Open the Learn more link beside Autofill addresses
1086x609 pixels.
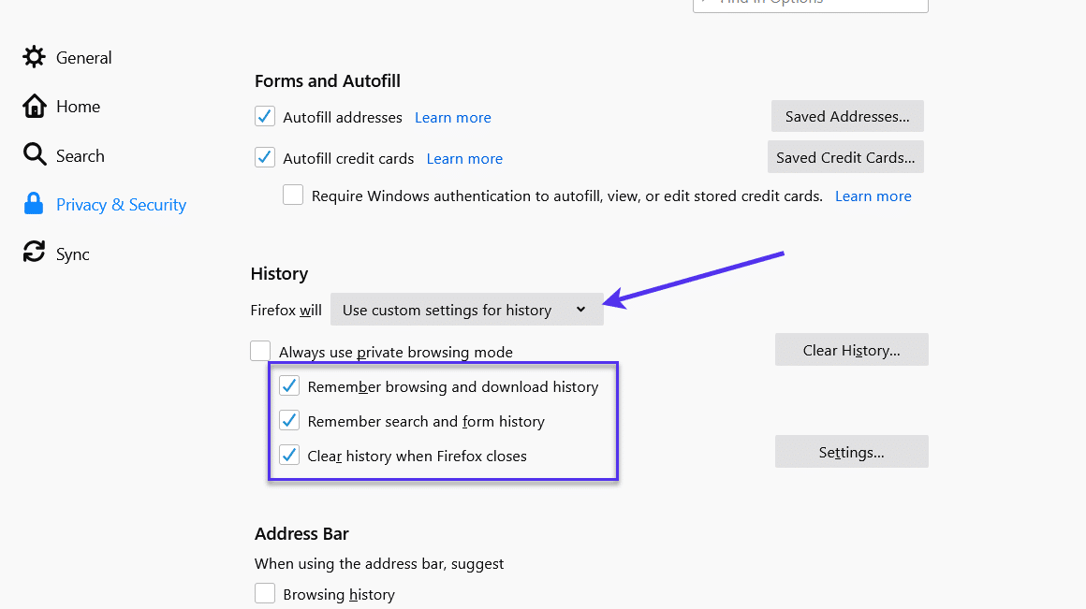452,117
